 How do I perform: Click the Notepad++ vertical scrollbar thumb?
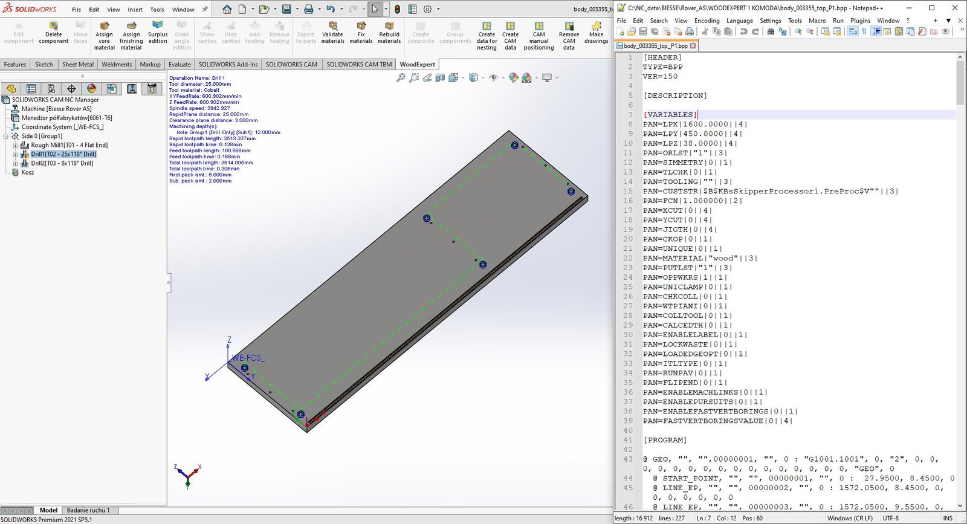point(960,82)
